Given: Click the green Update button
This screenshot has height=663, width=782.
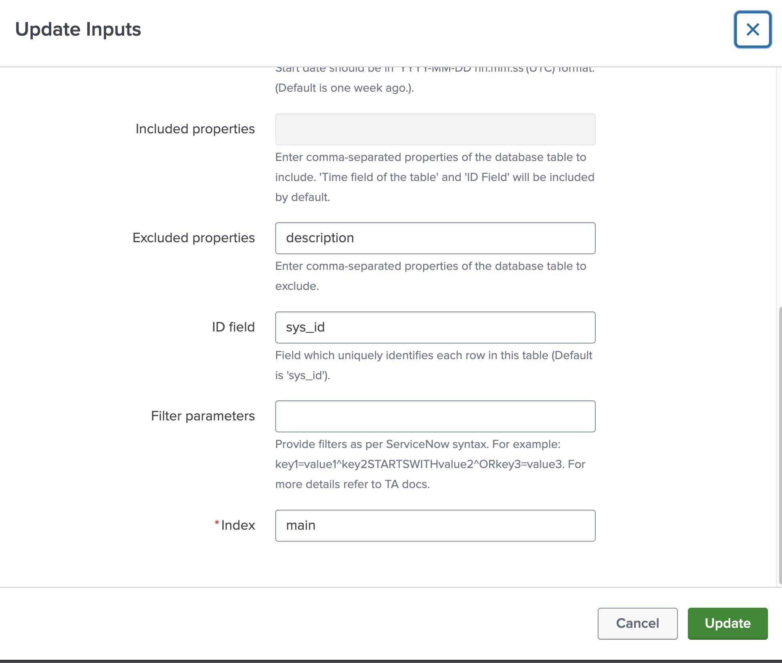Looking at the screenshot, I should click(728, 623).
